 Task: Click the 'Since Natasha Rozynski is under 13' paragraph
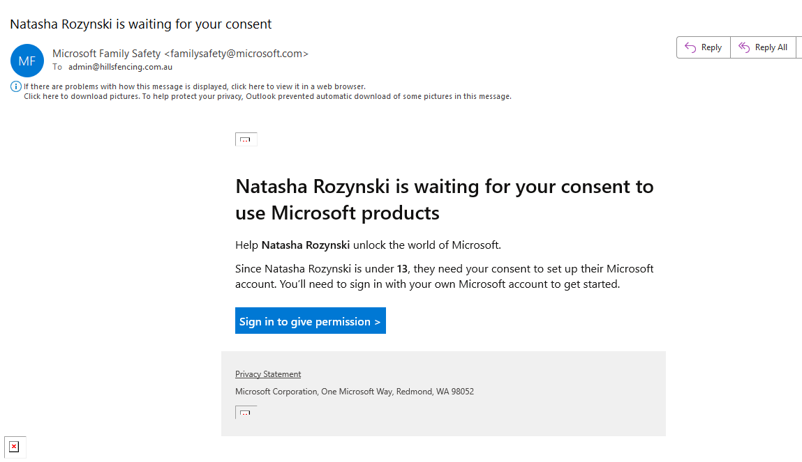tap(445, 276)
